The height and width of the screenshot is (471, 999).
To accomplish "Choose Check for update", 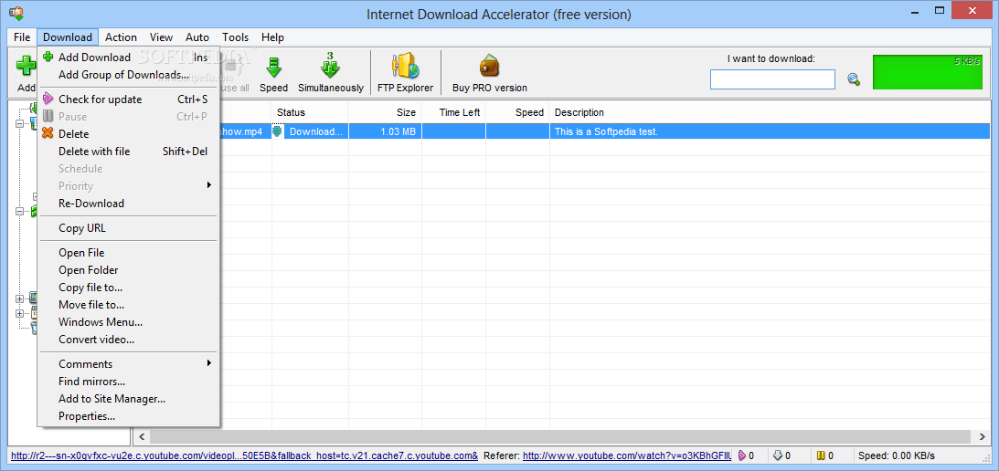I will (129, 99).
